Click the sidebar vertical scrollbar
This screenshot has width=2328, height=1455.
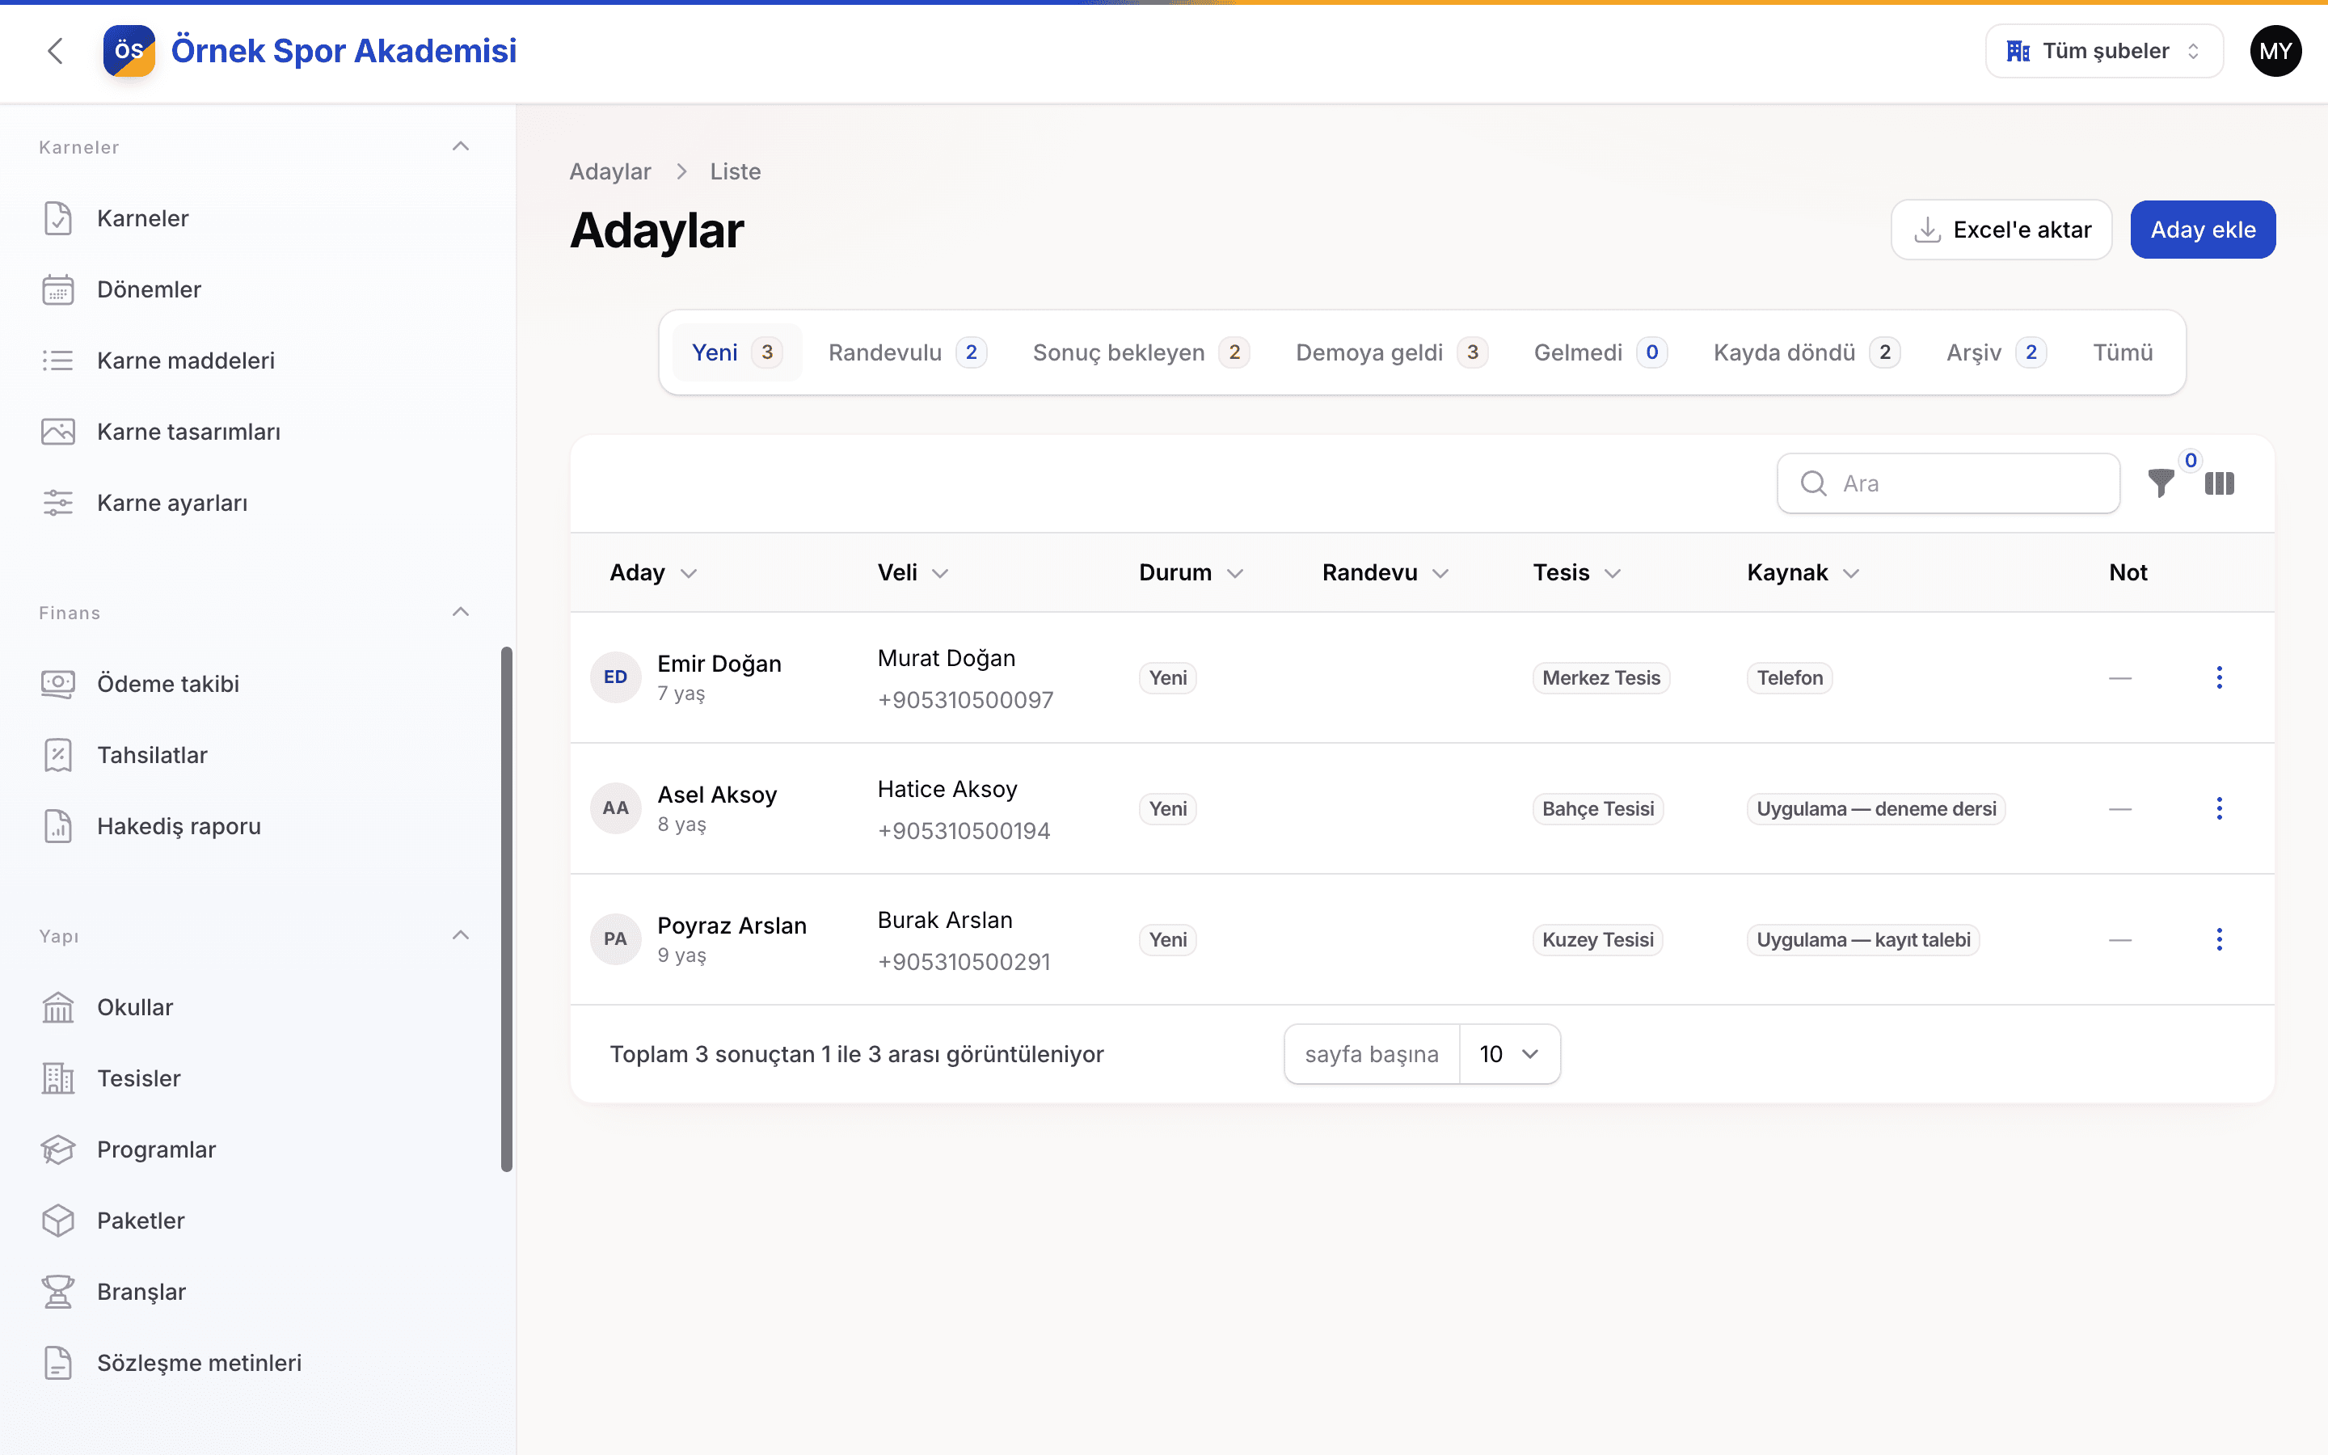[x=507, y=909]
